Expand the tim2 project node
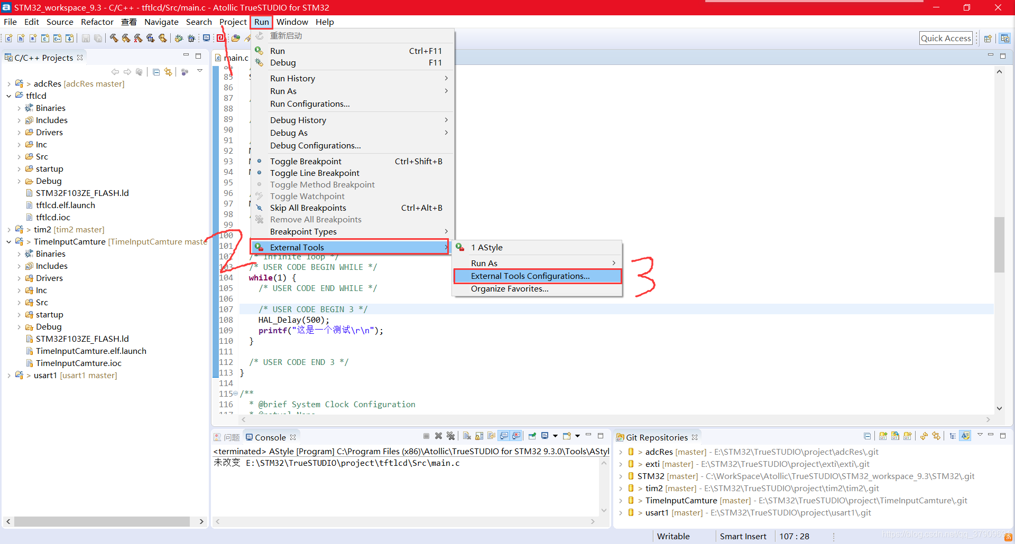1015x544 pixels. click(9, 229)
